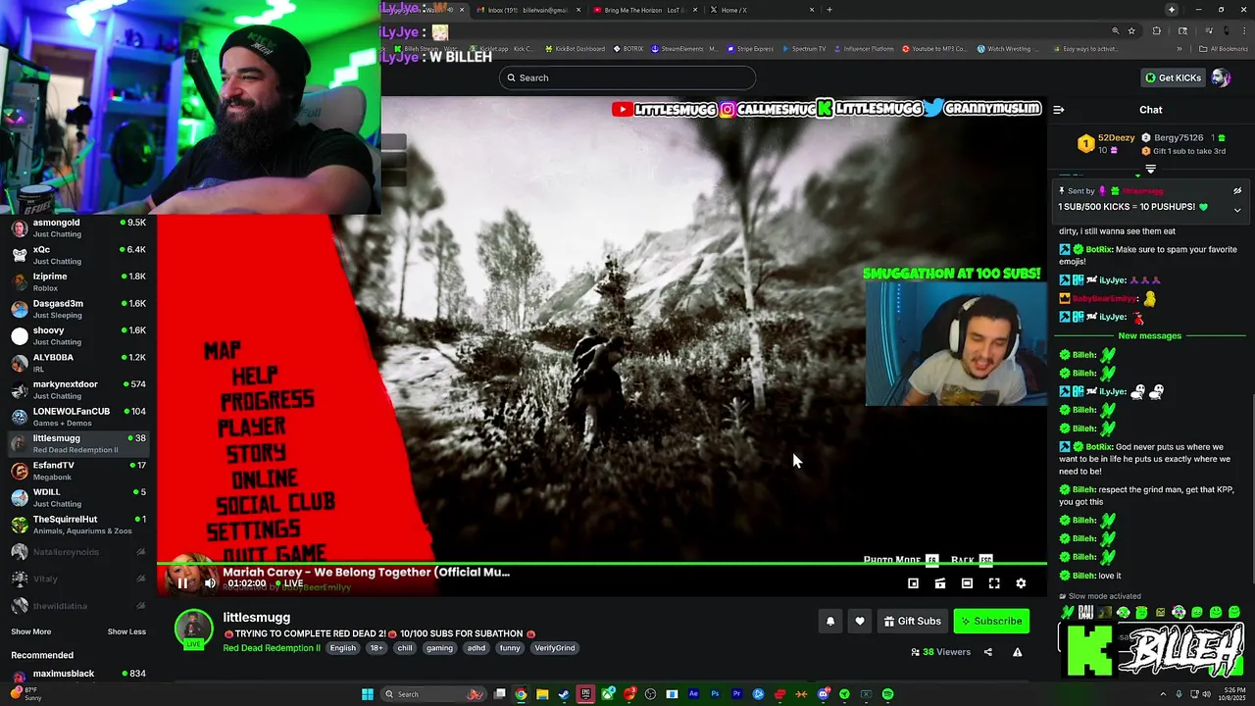The image size is (1255, 706).
Task: Open a new browser tab
Action: pos(829,10)
